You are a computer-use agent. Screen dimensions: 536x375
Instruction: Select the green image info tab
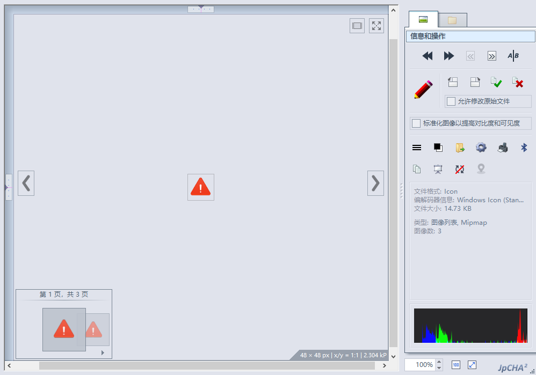423,19
